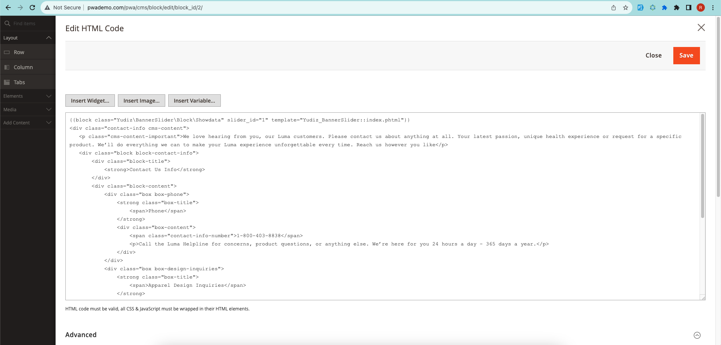The image size is (721, 345).
Task: Click the 'Apparel Design Inquiries' code line
Action: pyautogui.click(x=188, y=285)
